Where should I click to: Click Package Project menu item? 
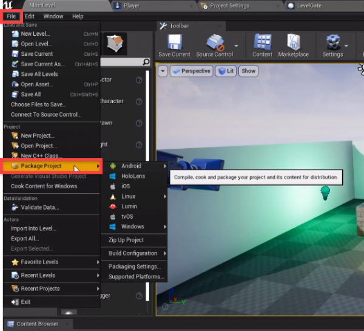52,166
